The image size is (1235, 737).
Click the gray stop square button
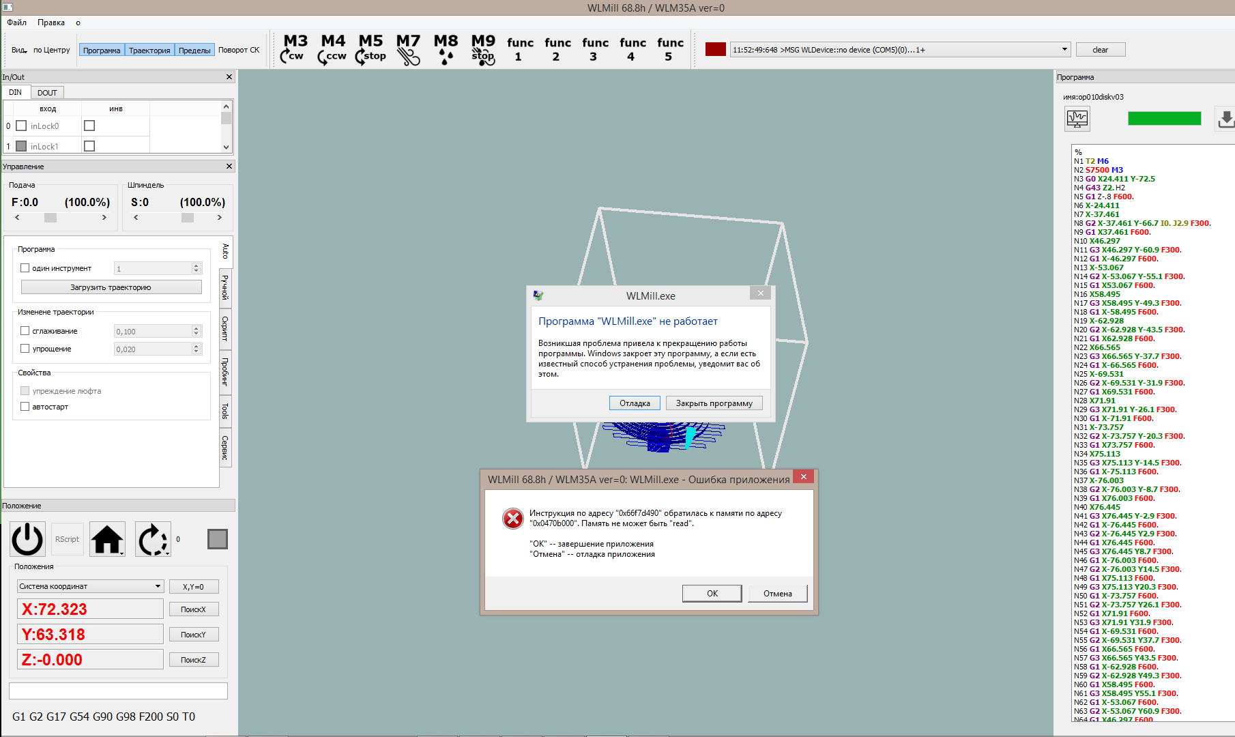[x=218, y=539]
